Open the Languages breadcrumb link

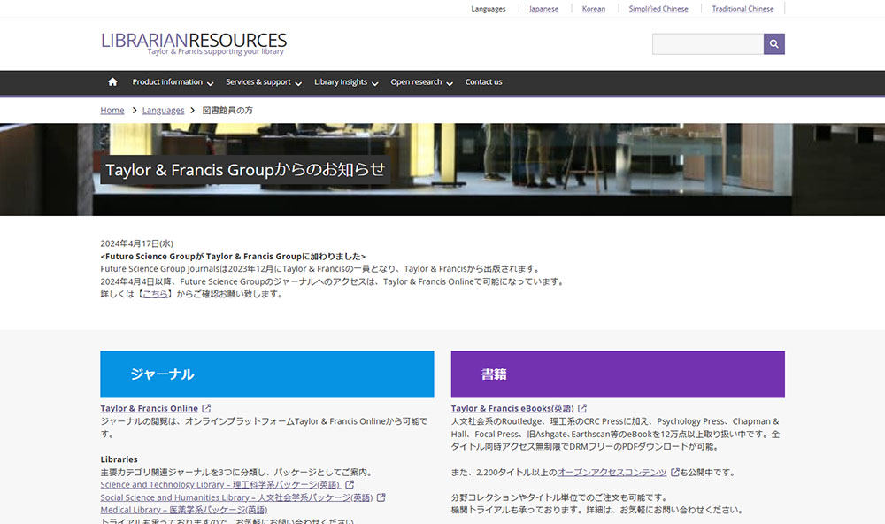pyautogui.click(x=163, y=111)
